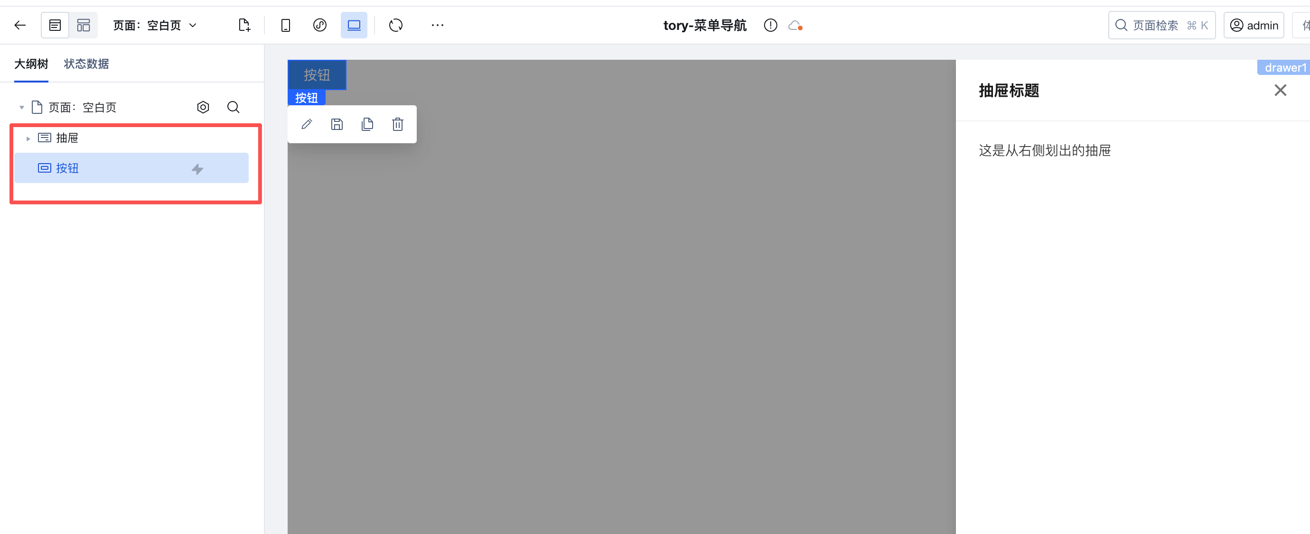Click the 按钮 button on canvas

coord(317,74)
